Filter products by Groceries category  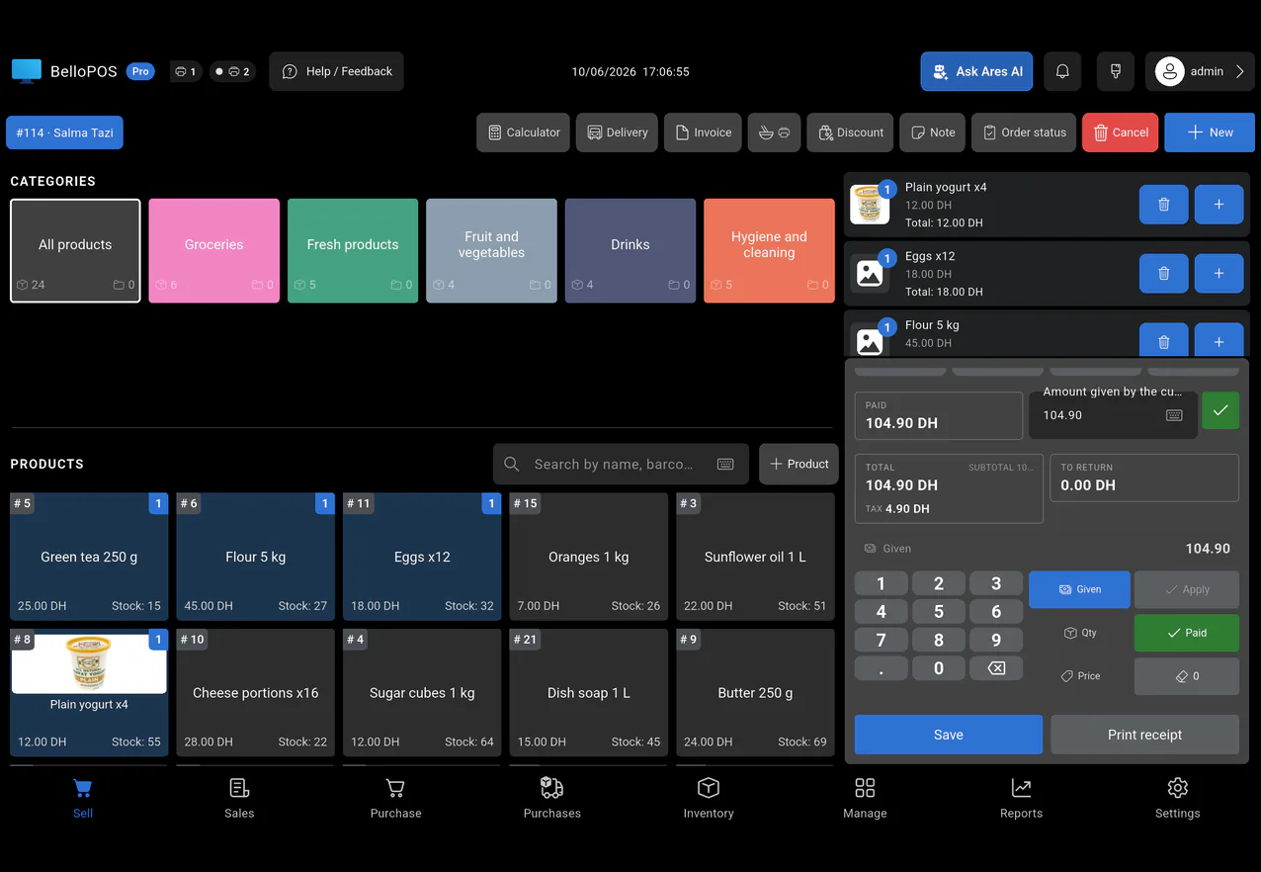(x=213, y=250)
